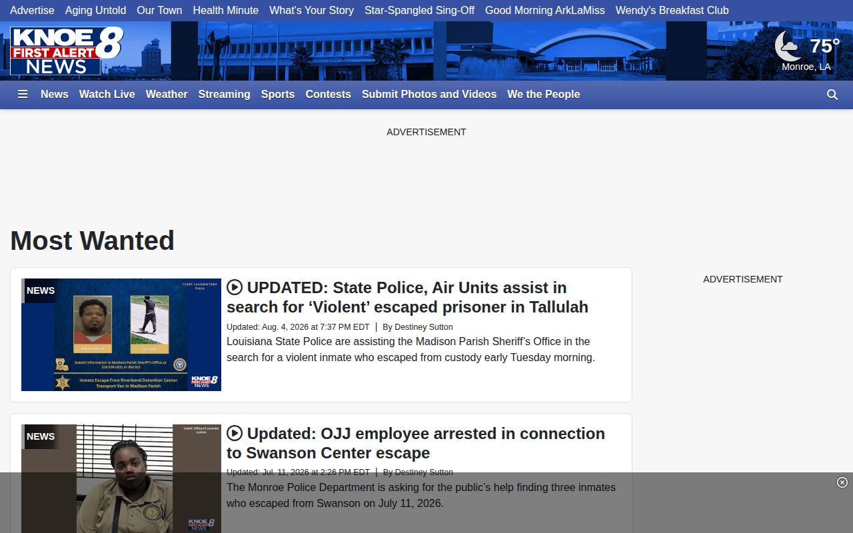853x533 pixels.
Task: Click the Monroe Police Department story summary text
Action: [421, 495]
